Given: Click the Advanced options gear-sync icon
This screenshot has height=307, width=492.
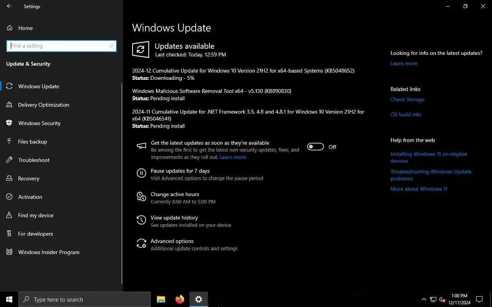Looking at the screenshot, I should (141, 243).
